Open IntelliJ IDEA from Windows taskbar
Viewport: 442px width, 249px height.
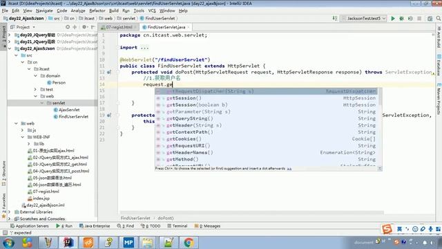[68, 243]
